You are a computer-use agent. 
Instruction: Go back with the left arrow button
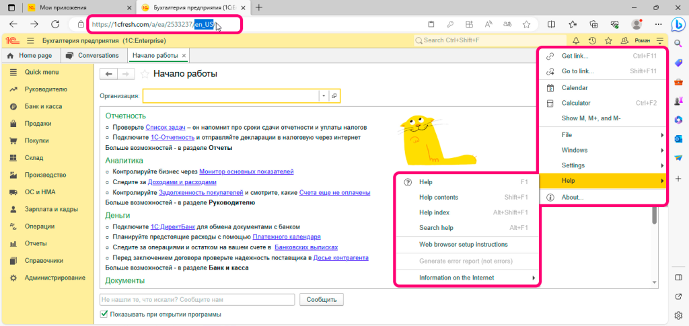click(x=109, y=74)
